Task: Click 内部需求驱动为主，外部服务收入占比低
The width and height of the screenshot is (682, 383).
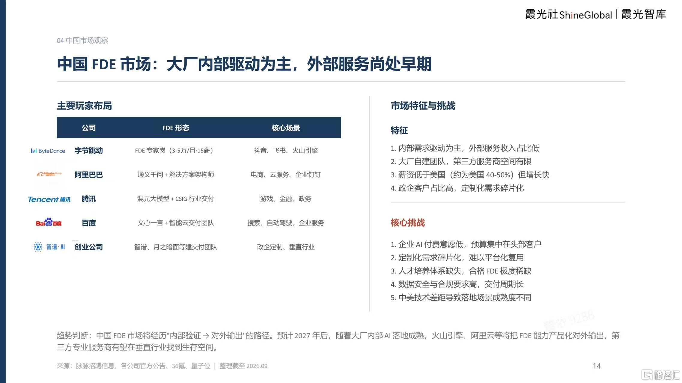Action: point(465,148)
